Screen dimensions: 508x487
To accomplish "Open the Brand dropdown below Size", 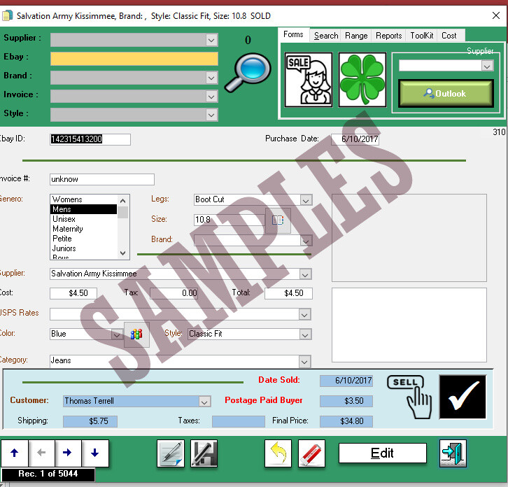I will [x=306, y=241].
